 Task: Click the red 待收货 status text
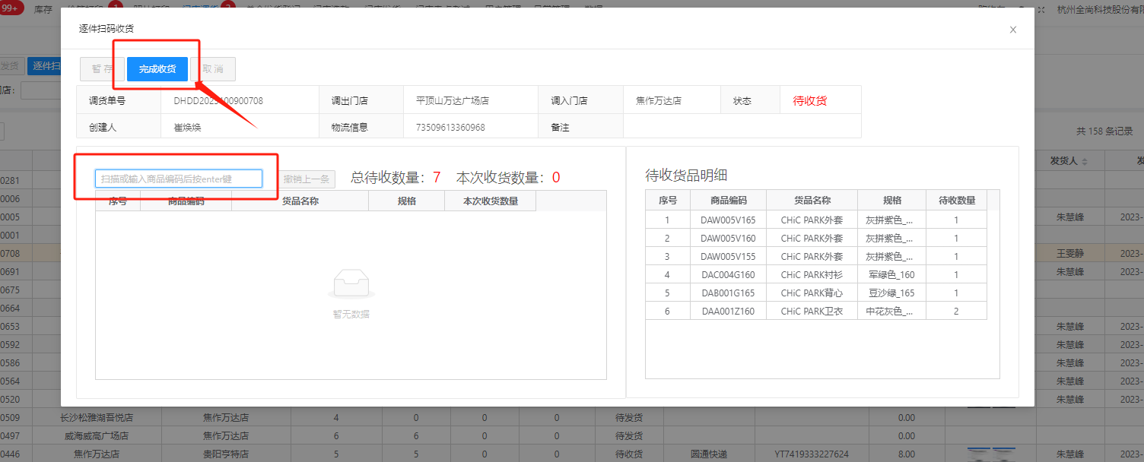pyautogui.click(x=809, y=100)
